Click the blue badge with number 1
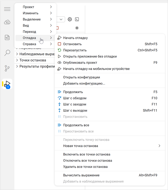This screenshot has width=168, height=190. 8,87
